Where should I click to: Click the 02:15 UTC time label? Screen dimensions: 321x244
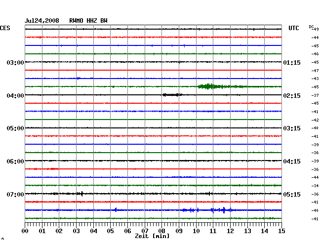(292, 96)
